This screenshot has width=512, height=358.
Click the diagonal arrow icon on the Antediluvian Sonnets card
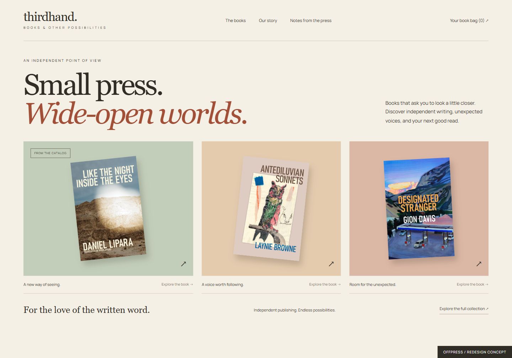(331, 264)
